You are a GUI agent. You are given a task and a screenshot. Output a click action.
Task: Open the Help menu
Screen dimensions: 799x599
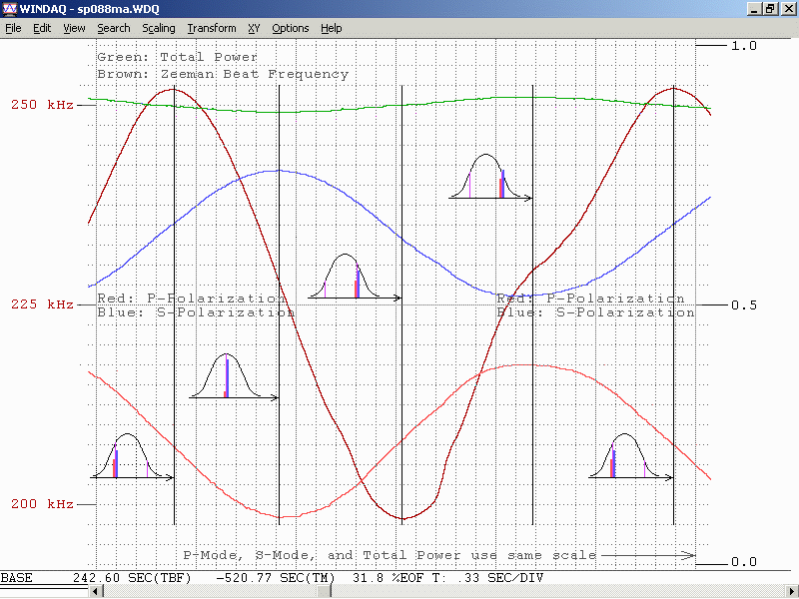(x=332, y=28)
